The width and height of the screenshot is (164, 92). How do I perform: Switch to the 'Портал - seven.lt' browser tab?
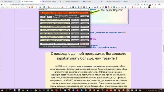click(11, 2)
